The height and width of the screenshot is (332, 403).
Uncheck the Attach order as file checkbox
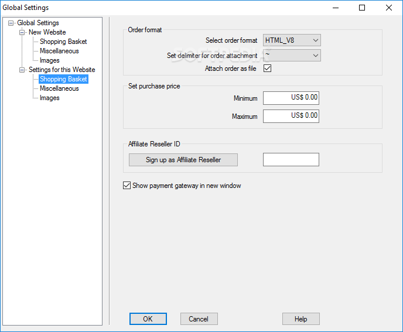(x=267, y=69)
